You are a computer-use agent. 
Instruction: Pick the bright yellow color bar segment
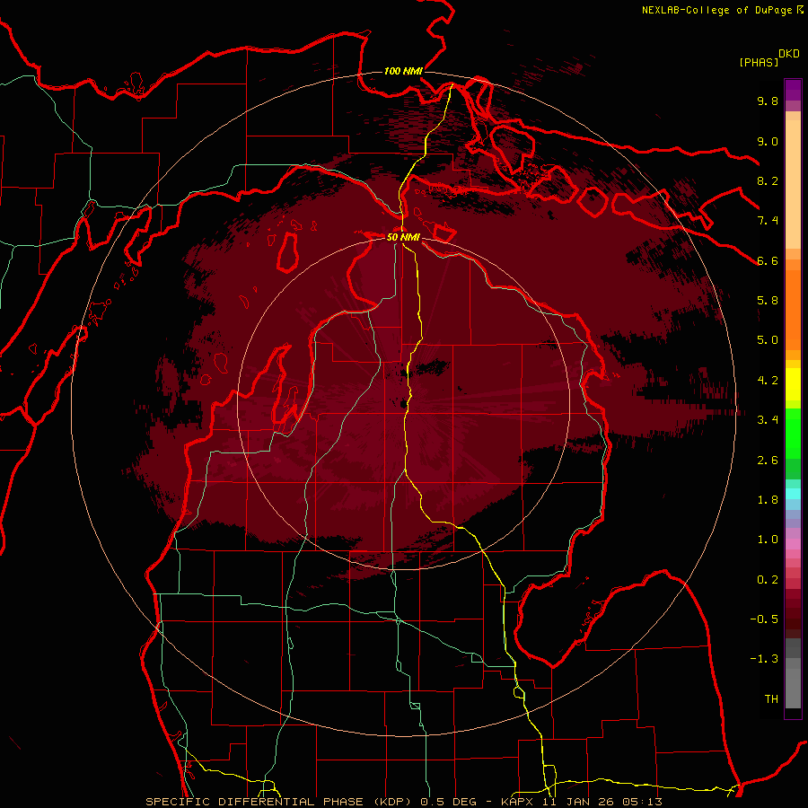pos(793,384)
